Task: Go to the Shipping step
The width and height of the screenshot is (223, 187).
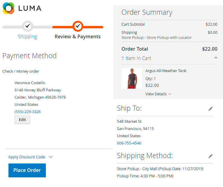Action: tap(27, 36)
